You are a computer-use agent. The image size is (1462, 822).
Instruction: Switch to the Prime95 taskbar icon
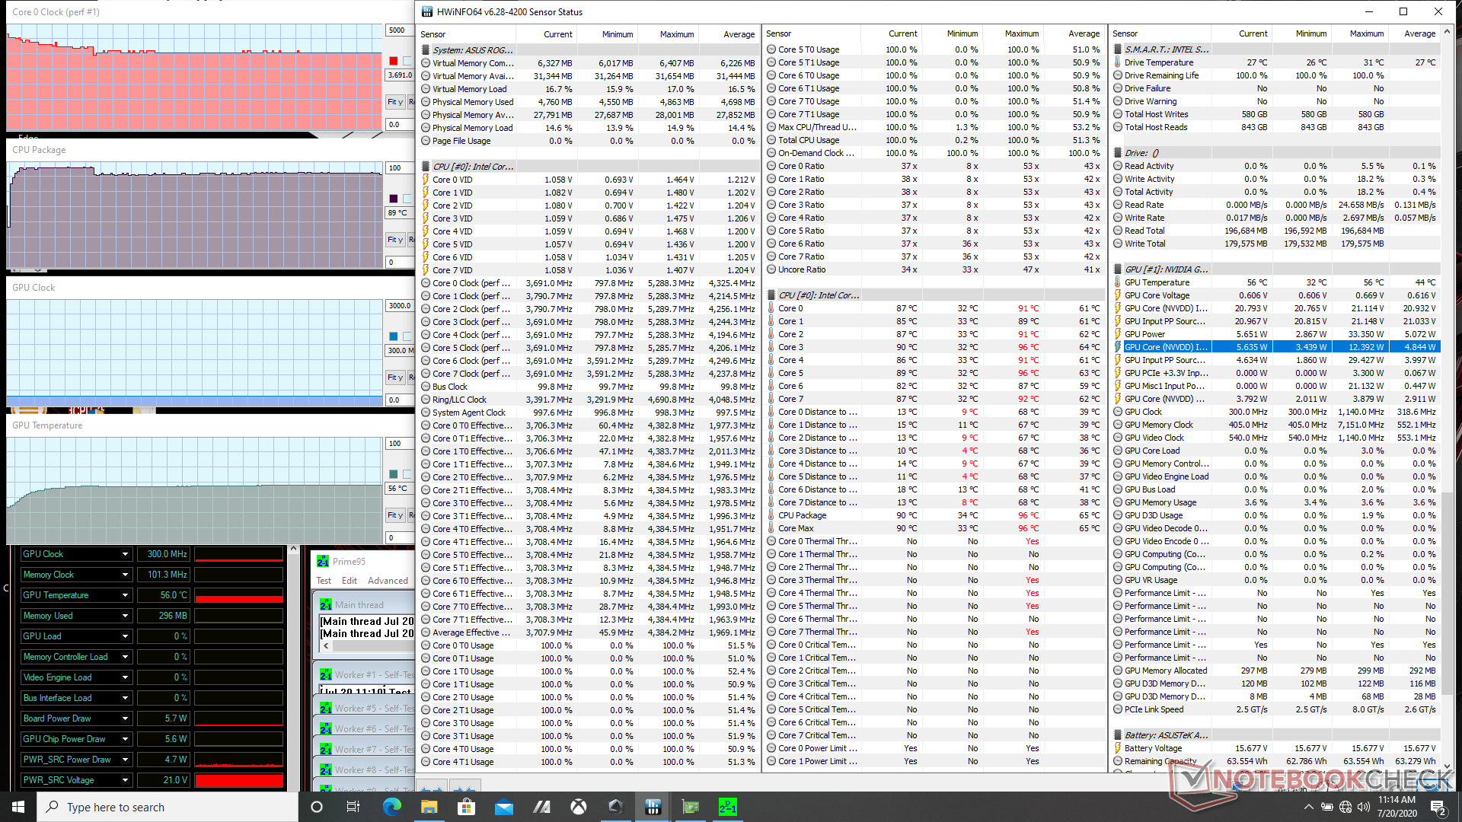tap(727, 807)
